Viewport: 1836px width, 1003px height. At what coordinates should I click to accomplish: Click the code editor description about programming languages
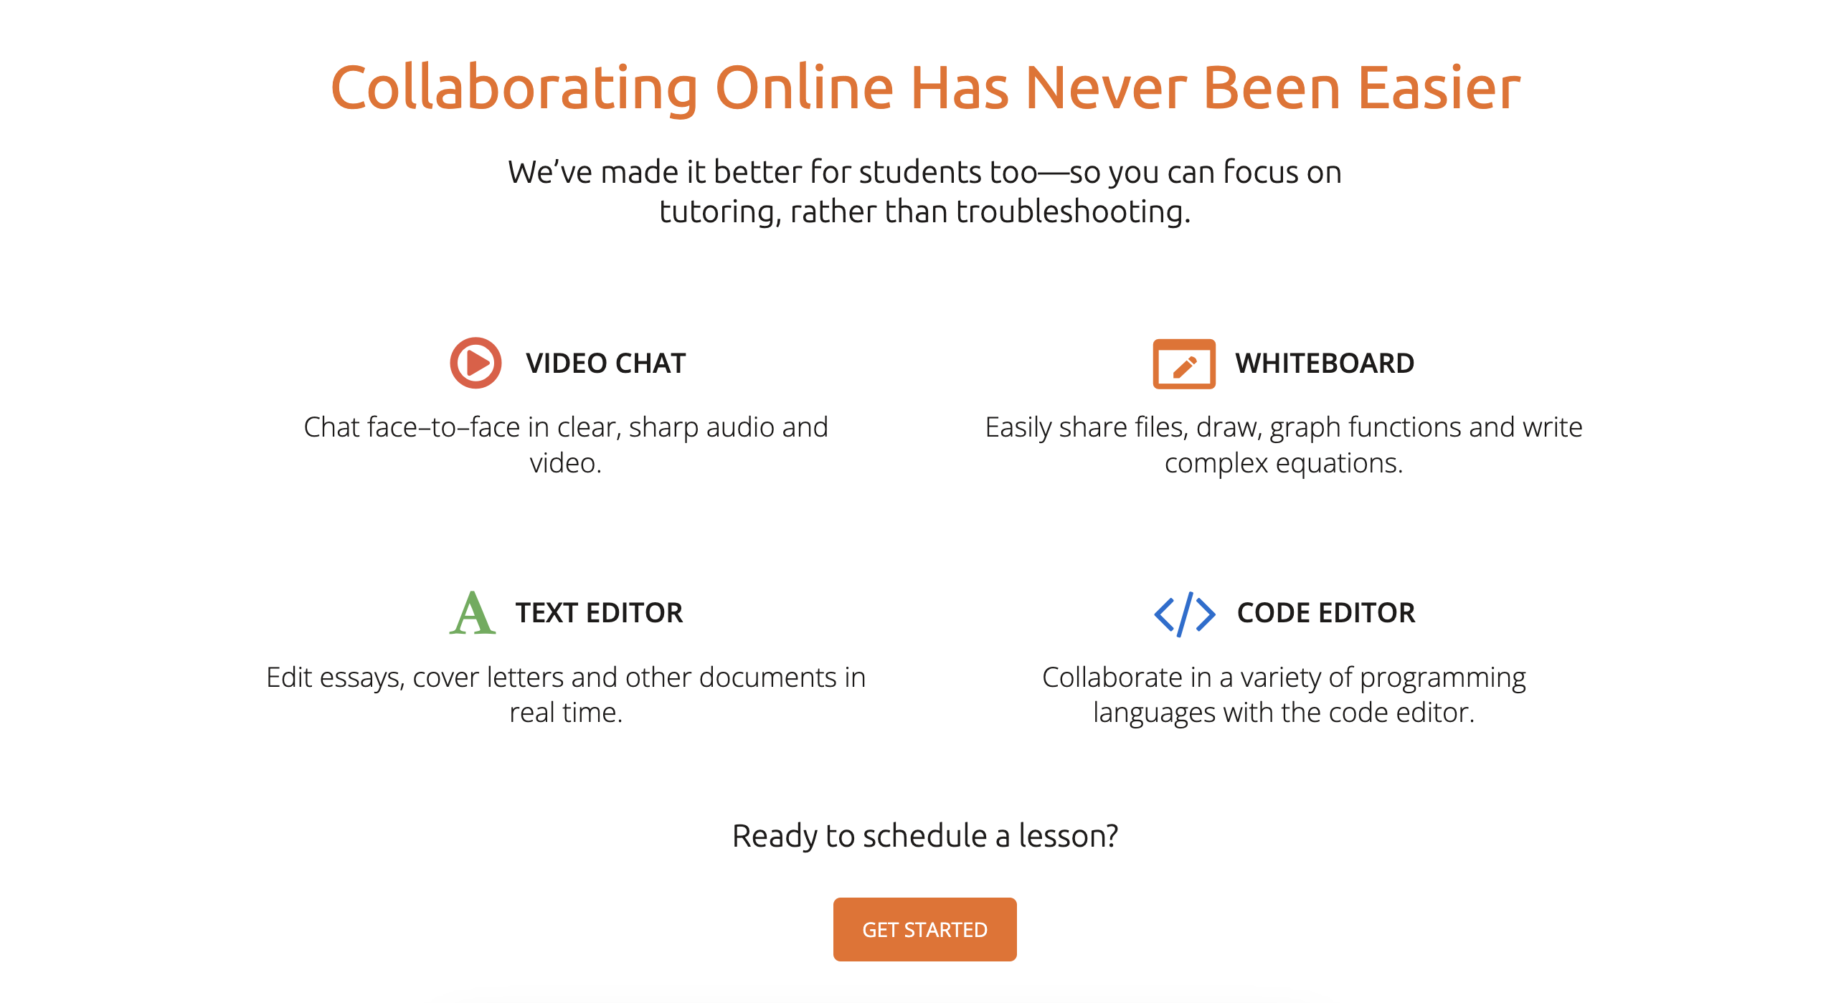(1284, 695)
